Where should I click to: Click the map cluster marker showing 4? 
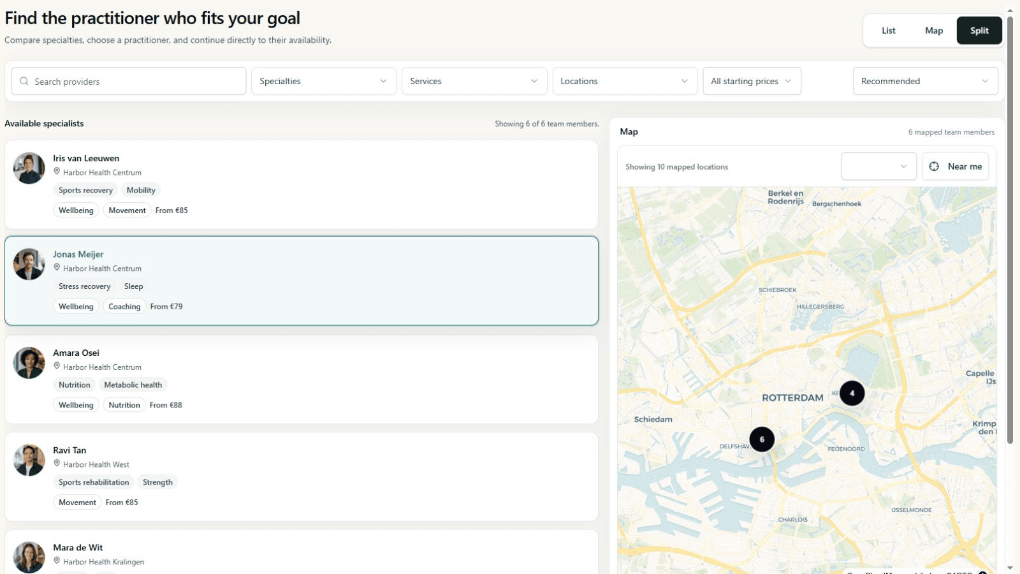click(852, 394)
